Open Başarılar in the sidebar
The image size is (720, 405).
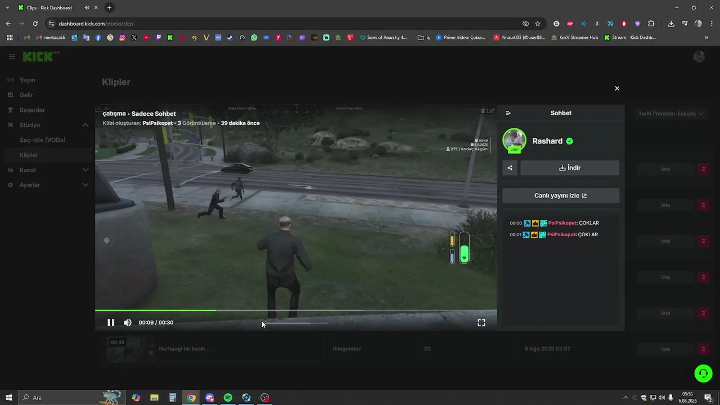point(32,110)
